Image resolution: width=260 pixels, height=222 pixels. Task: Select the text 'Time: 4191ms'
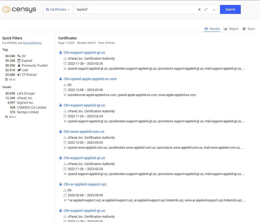pos(106,43)
